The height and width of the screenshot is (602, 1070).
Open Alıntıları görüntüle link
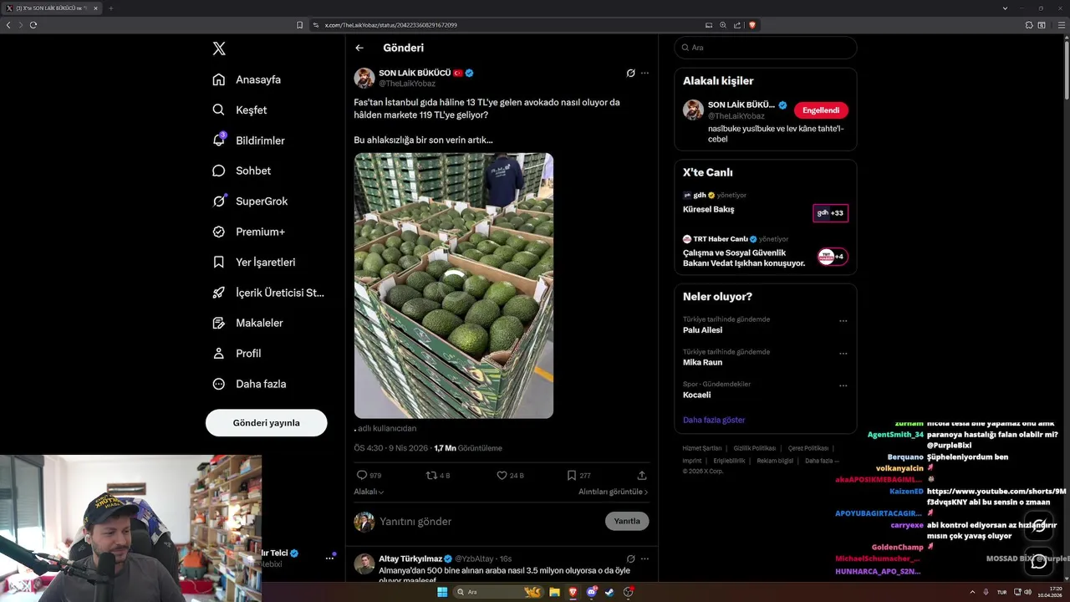[x=613, y=492]
